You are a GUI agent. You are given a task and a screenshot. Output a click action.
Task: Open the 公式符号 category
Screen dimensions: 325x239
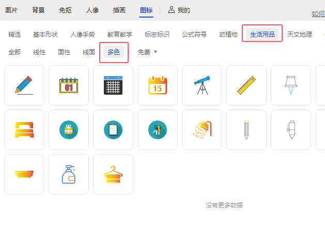click(194, 35)
